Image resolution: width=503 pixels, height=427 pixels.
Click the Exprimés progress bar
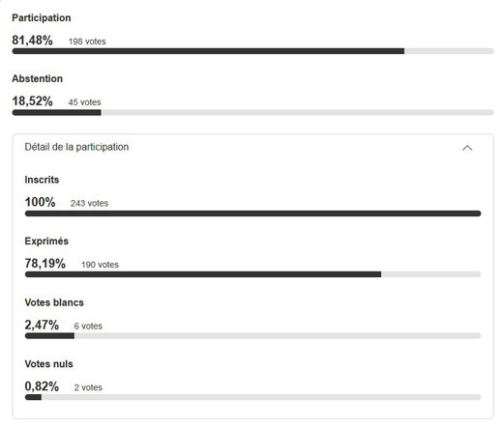252,274
